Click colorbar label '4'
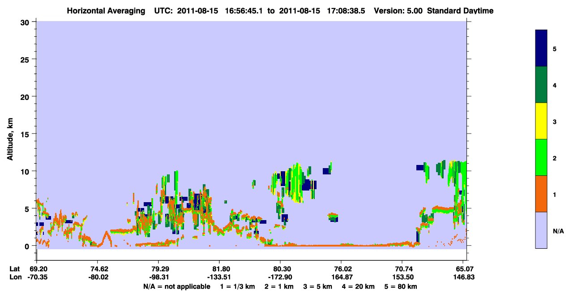The height and width of the screenshot is (299, 582). click(x=555, y=85)
